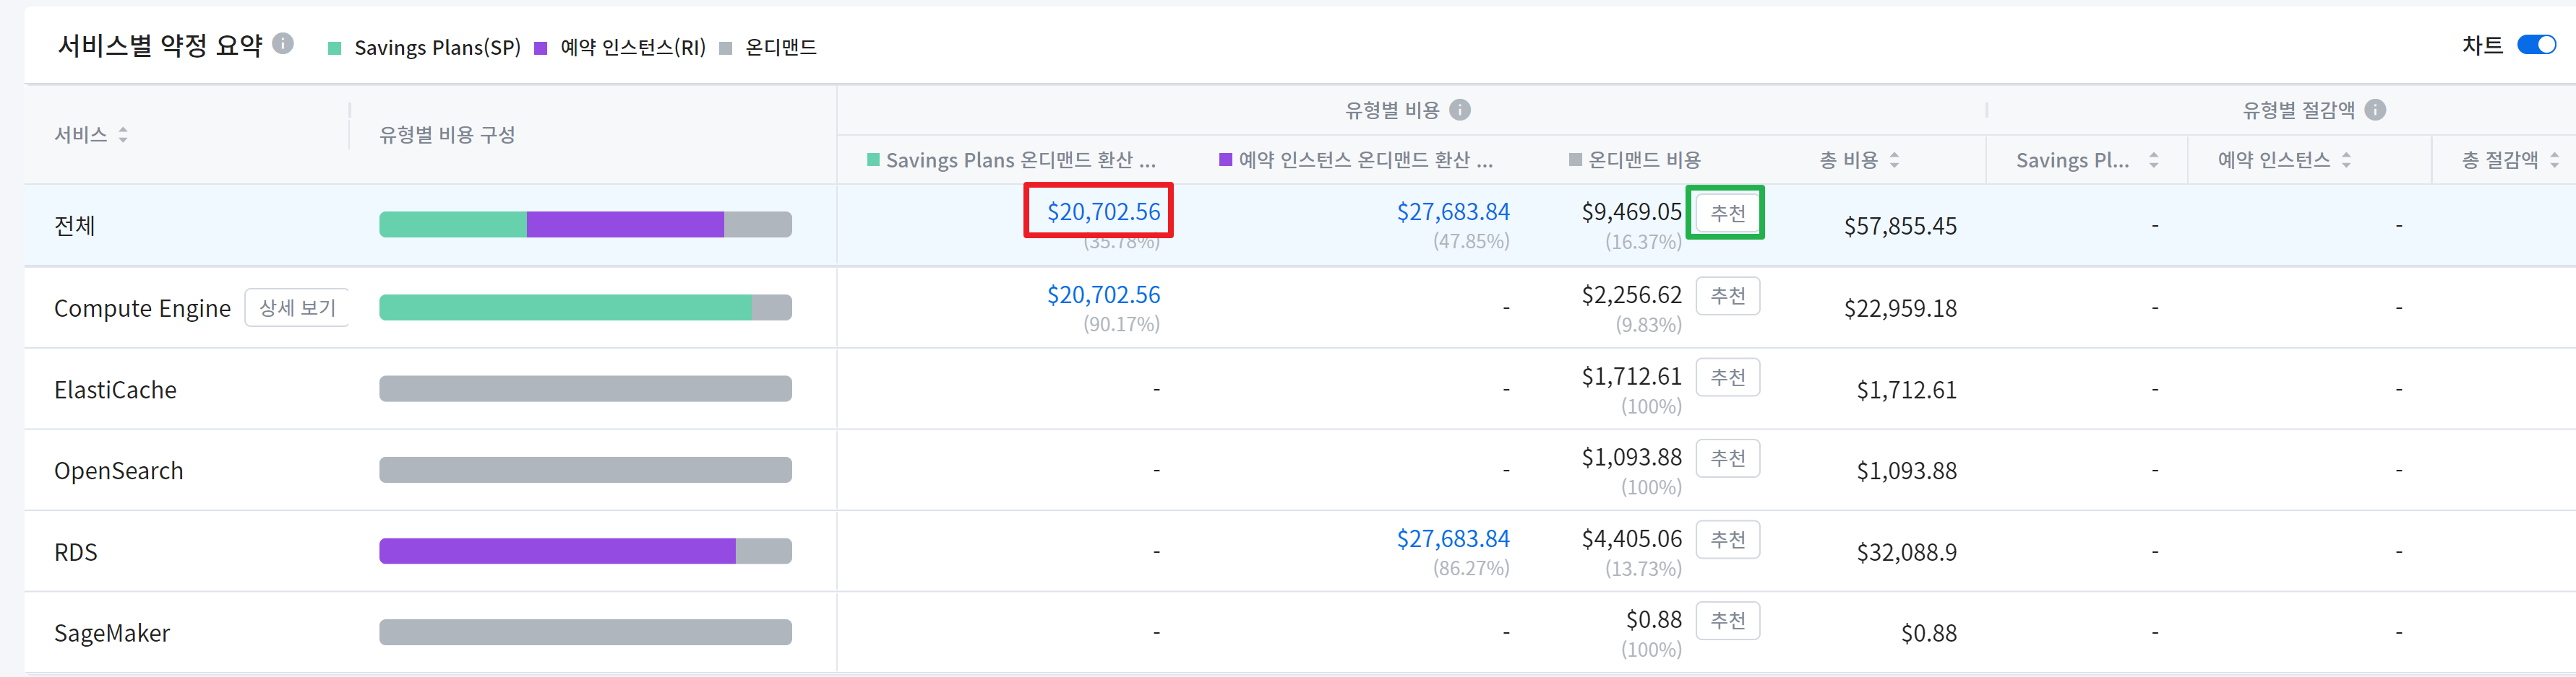The height and width of the screenshot is (677, 2576).
Task: Click green segment of Compute Engine bar
Action: coord(564,307)
